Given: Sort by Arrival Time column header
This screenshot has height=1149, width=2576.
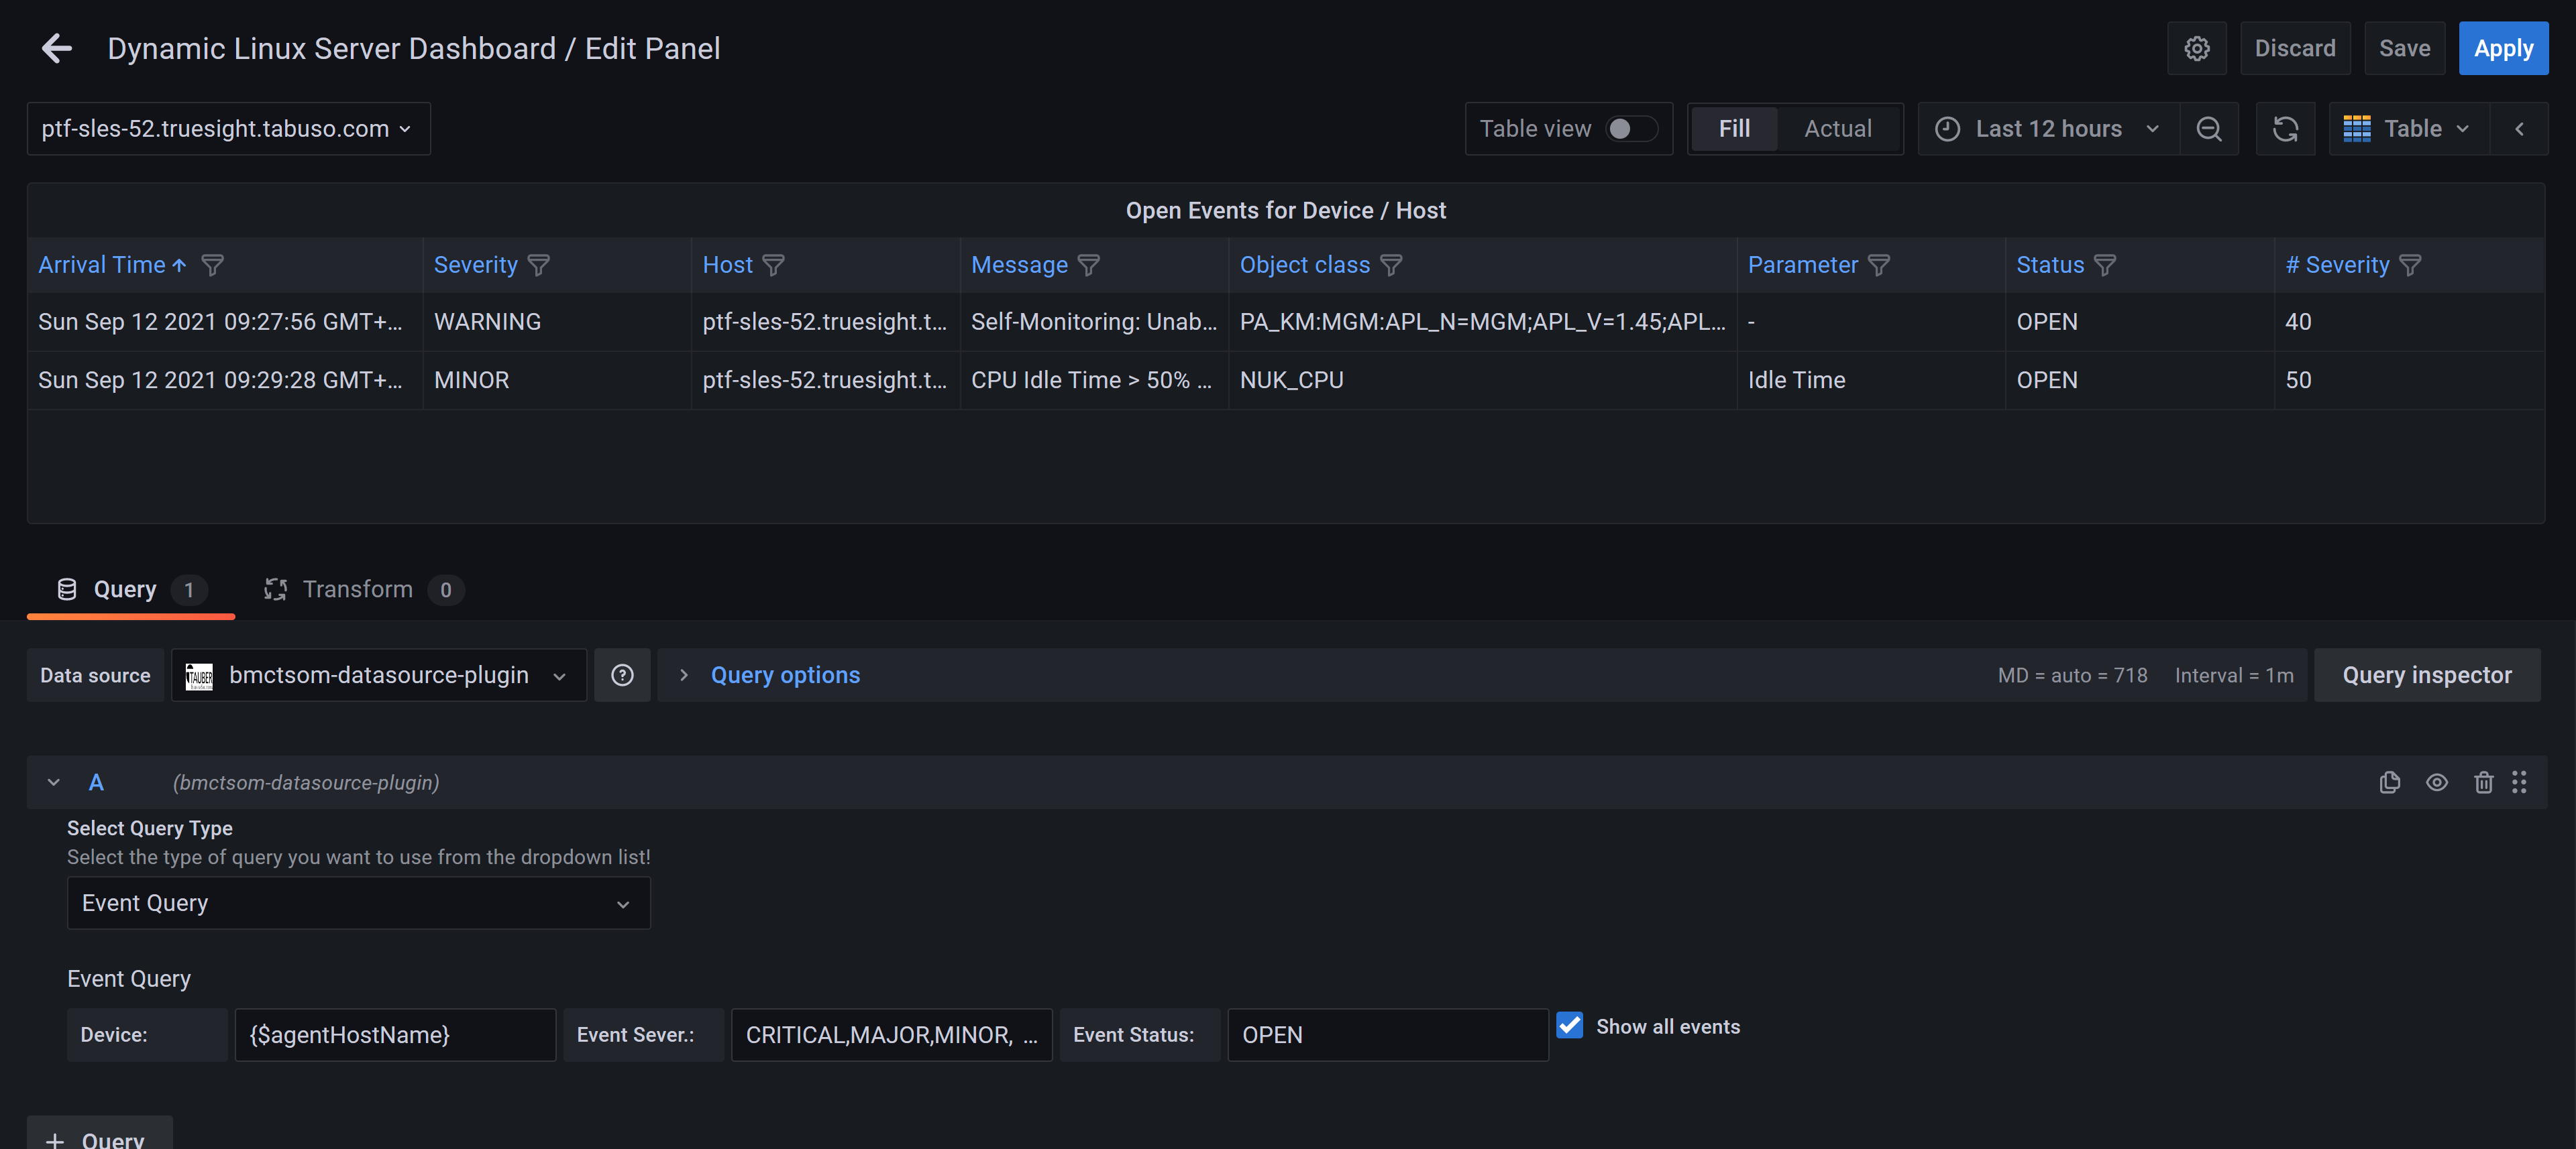Looking at the screenshot, I should [101, 265].
